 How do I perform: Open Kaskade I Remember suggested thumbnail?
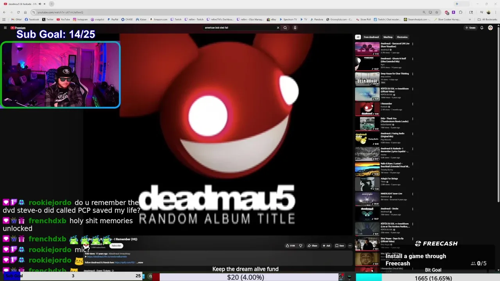tap(367, 109)
